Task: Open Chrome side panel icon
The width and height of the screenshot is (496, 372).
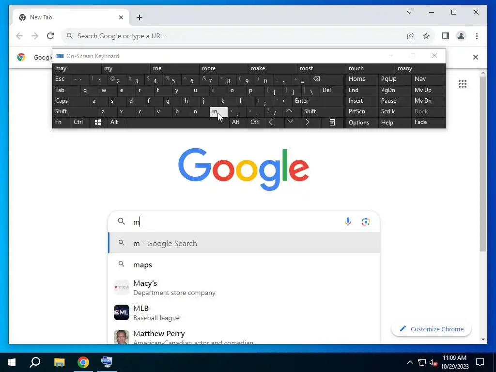Action: click(x=446, y=36)
